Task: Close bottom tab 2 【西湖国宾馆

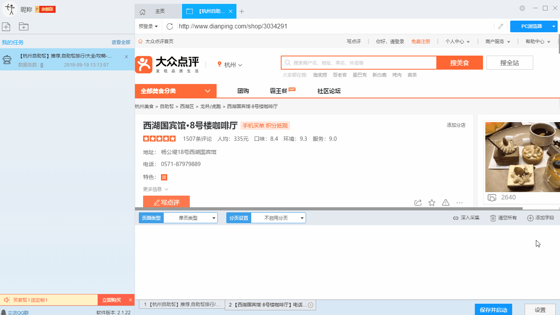Action: [x=310, y=305]
